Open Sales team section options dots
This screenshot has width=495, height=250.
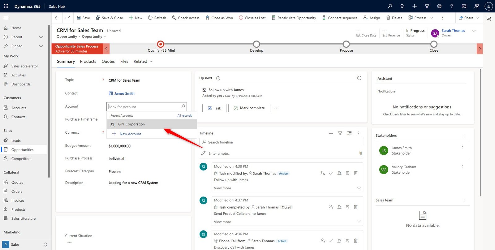(464, 200)
